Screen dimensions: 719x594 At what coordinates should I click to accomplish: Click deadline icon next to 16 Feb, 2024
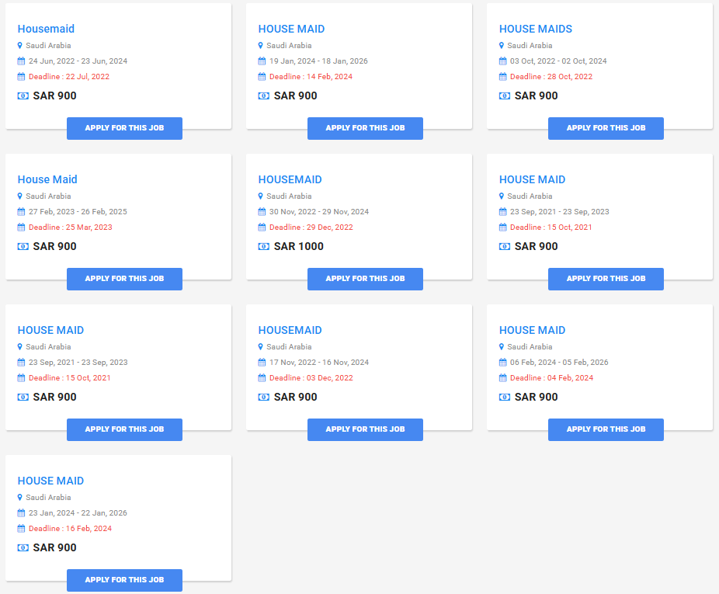pyautogui.click(x=22, y=529)
